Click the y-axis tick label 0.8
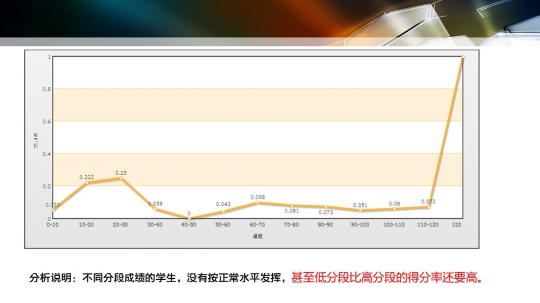Screen dimensions: 540x303 tap(46, 89)
